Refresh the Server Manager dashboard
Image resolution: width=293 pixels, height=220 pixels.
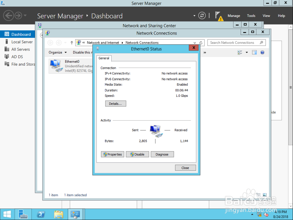pos(202,16)
